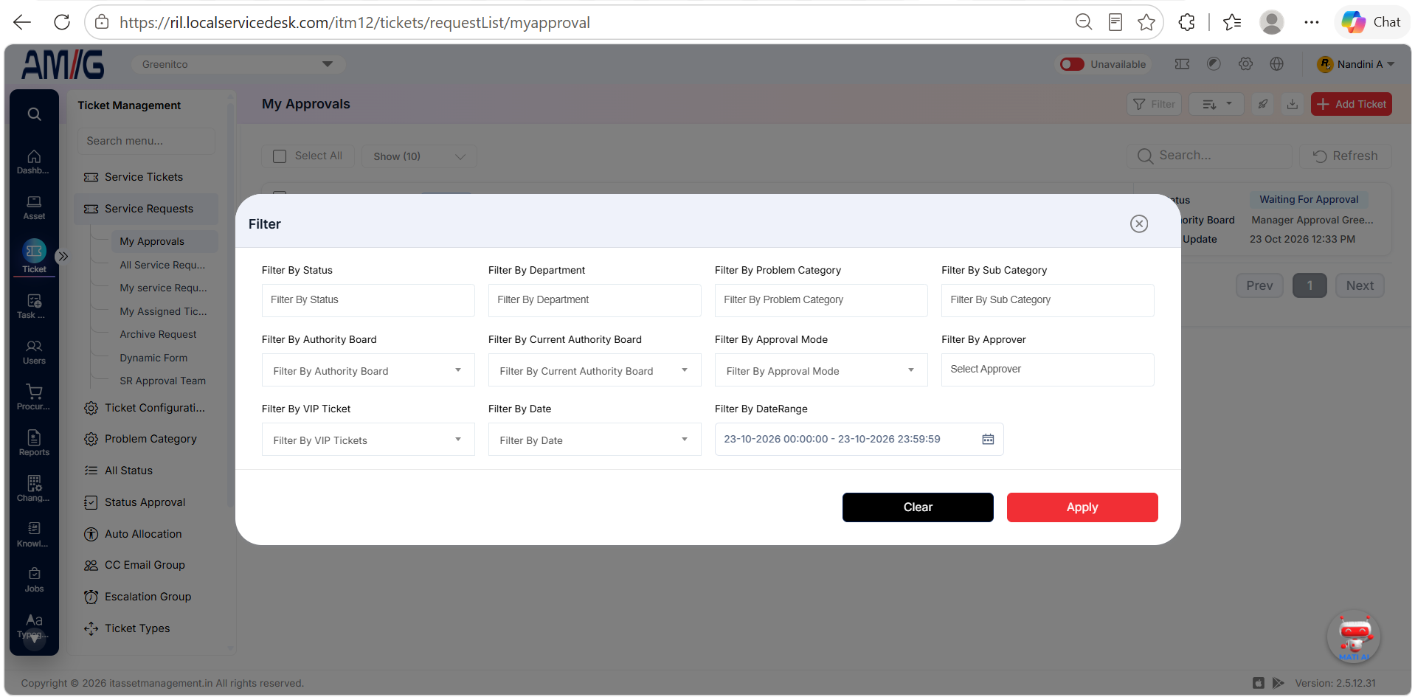
Task: Check the Select All checkbox
Action: (280, 156)
